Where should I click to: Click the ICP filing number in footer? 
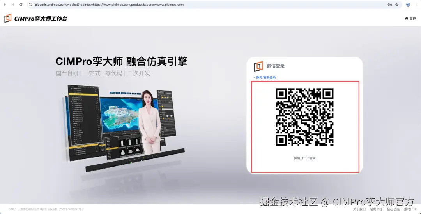click(71, 209)
